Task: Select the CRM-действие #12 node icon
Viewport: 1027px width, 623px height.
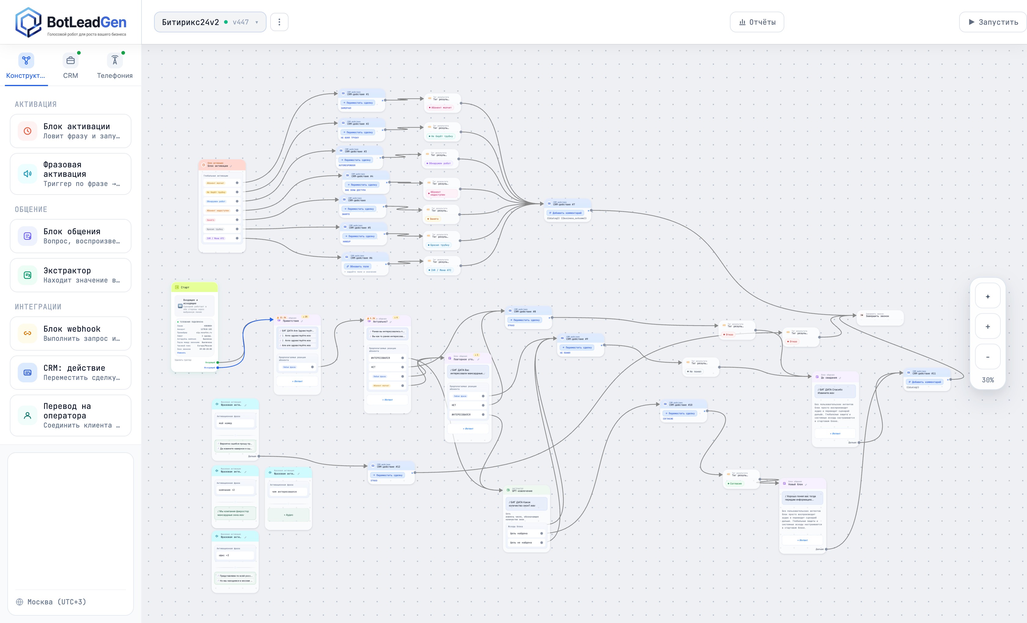Action: coord(373,466)
